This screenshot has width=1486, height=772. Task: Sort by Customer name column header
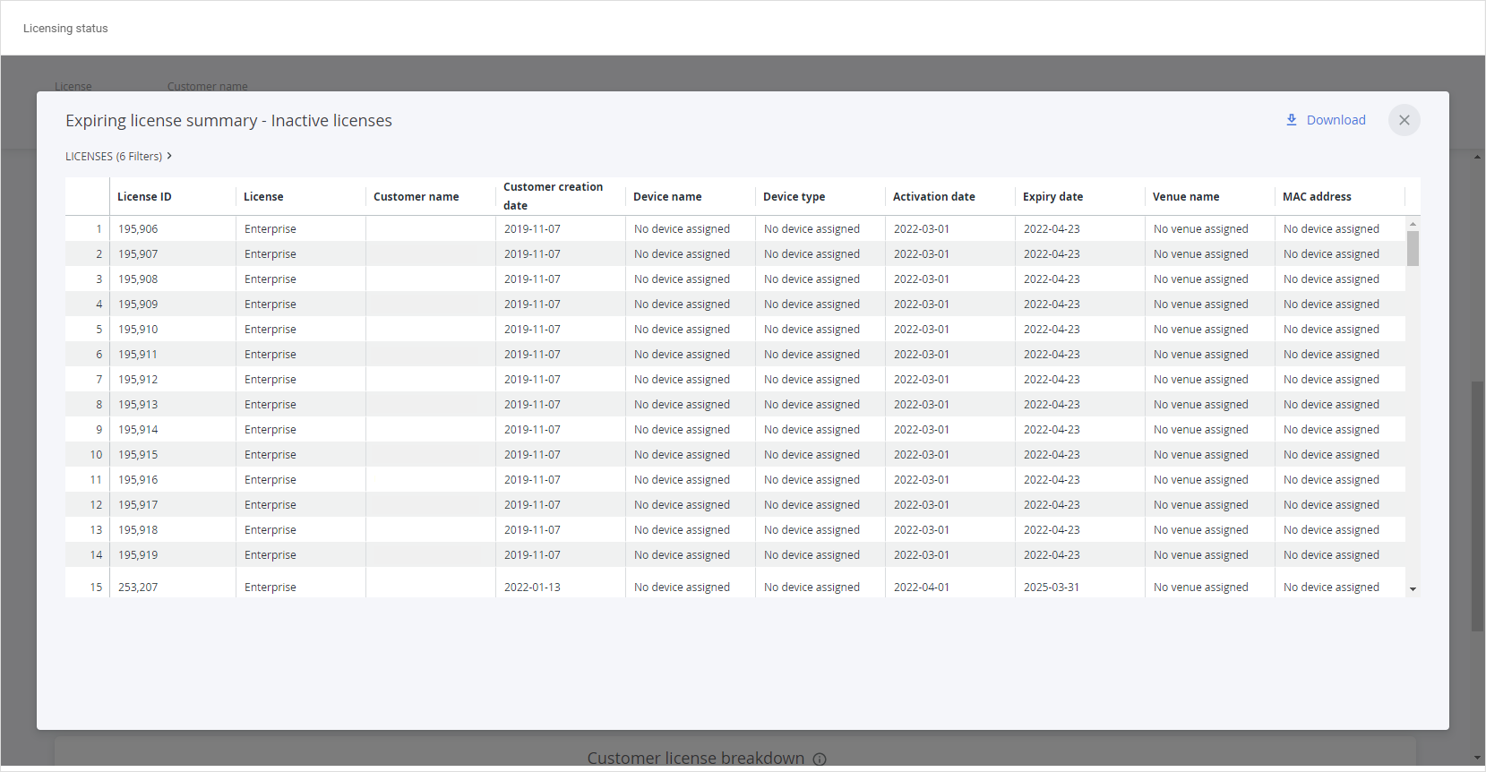click(416, 196)
